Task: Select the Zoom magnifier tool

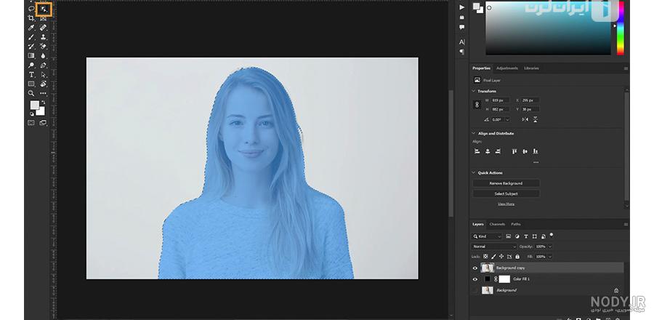Action: (x=31, y=93)
